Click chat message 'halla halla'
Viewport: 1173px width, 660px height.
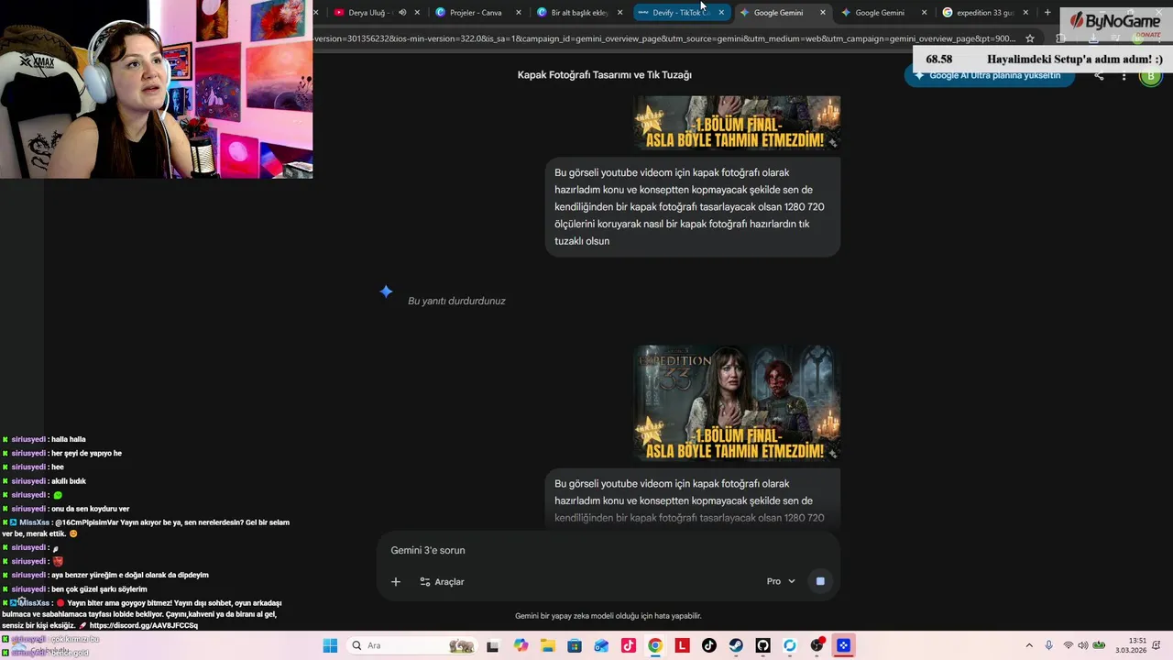coord(69,439)
